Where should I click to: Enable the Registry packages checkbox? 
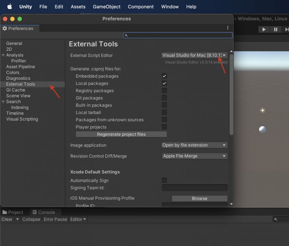coord(164,91)
